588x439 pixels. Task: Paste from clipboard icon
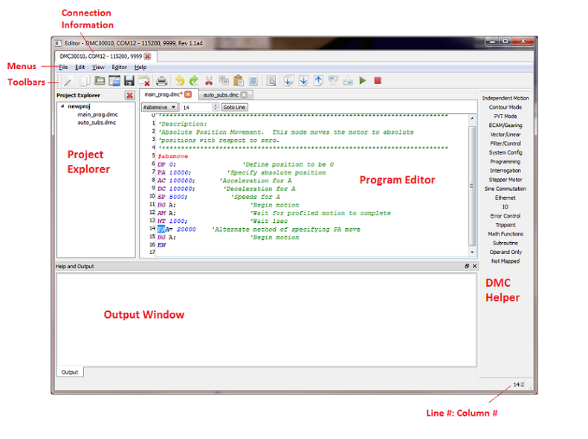239,80
